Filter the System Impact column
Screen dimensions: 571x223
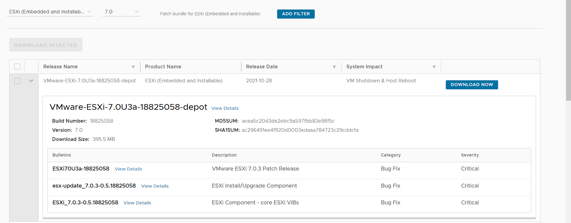[434, 67]
